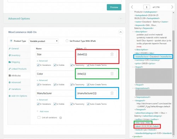Open the Attributes tab
Viewport: 177px width, 139px height.
[x=19, y=76]
